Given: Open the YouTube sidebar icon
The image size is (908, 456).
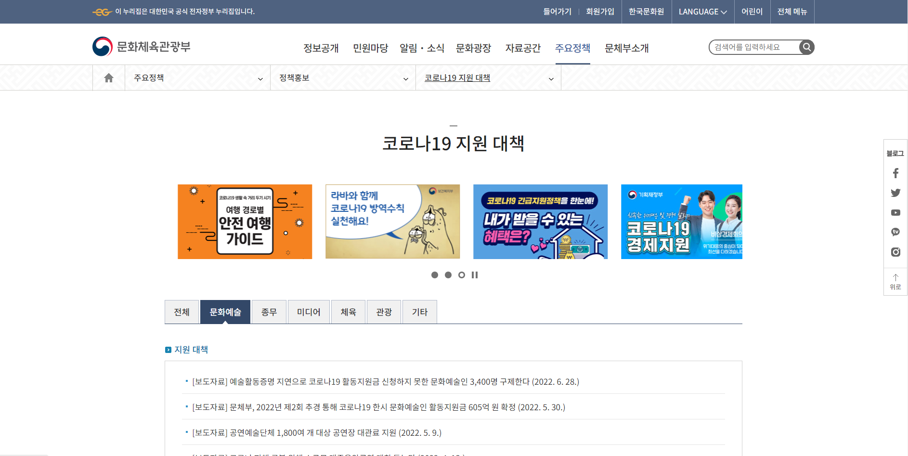Looking at the screenshot, I should [x=895, y=213].
